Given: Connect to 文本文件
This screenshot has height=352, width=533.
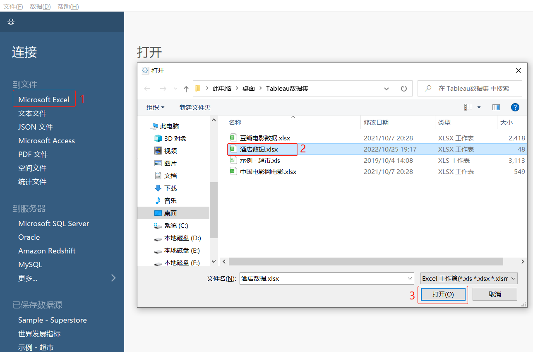Looking at the screenshot, I should pos(32,113).
